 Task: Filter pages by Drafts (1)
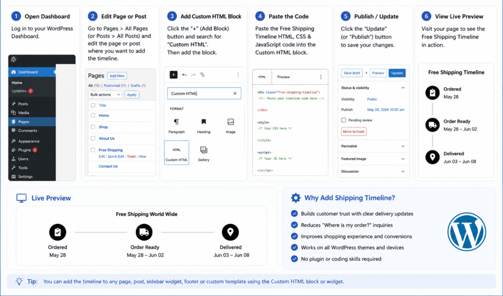tap(138, 85)
